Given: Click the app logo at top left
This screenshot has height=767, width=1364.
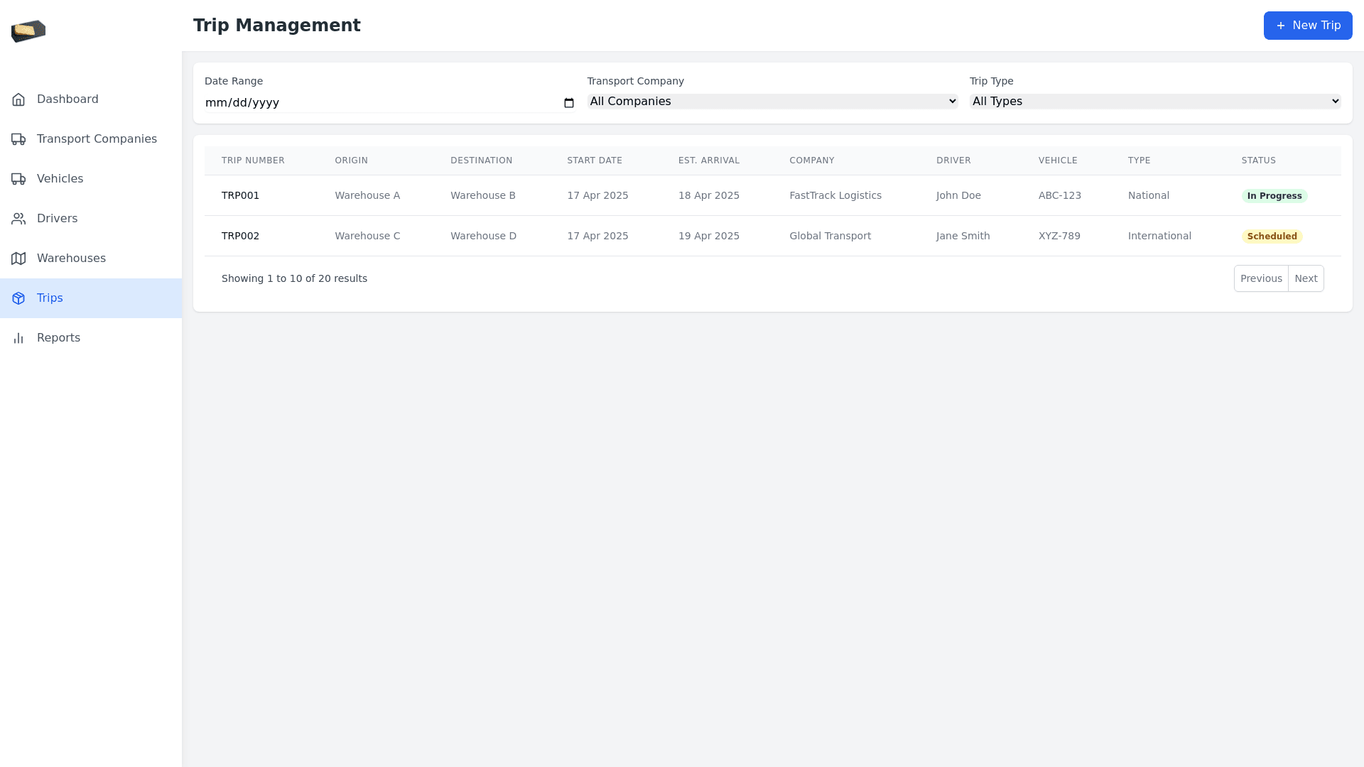Looking at the screenshot, I should [x=28, y=31].
